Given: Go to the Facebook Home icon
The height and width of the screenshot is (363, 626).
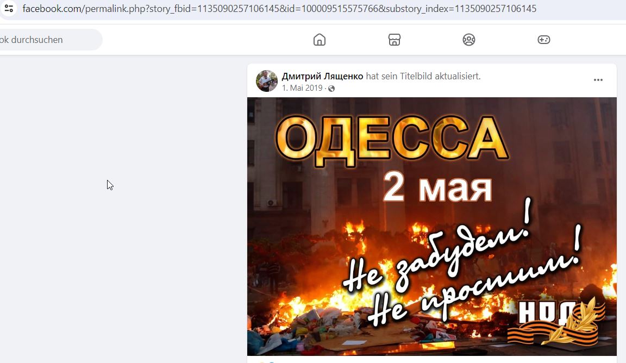Looking at the screenshot, I should click(320, 40).
